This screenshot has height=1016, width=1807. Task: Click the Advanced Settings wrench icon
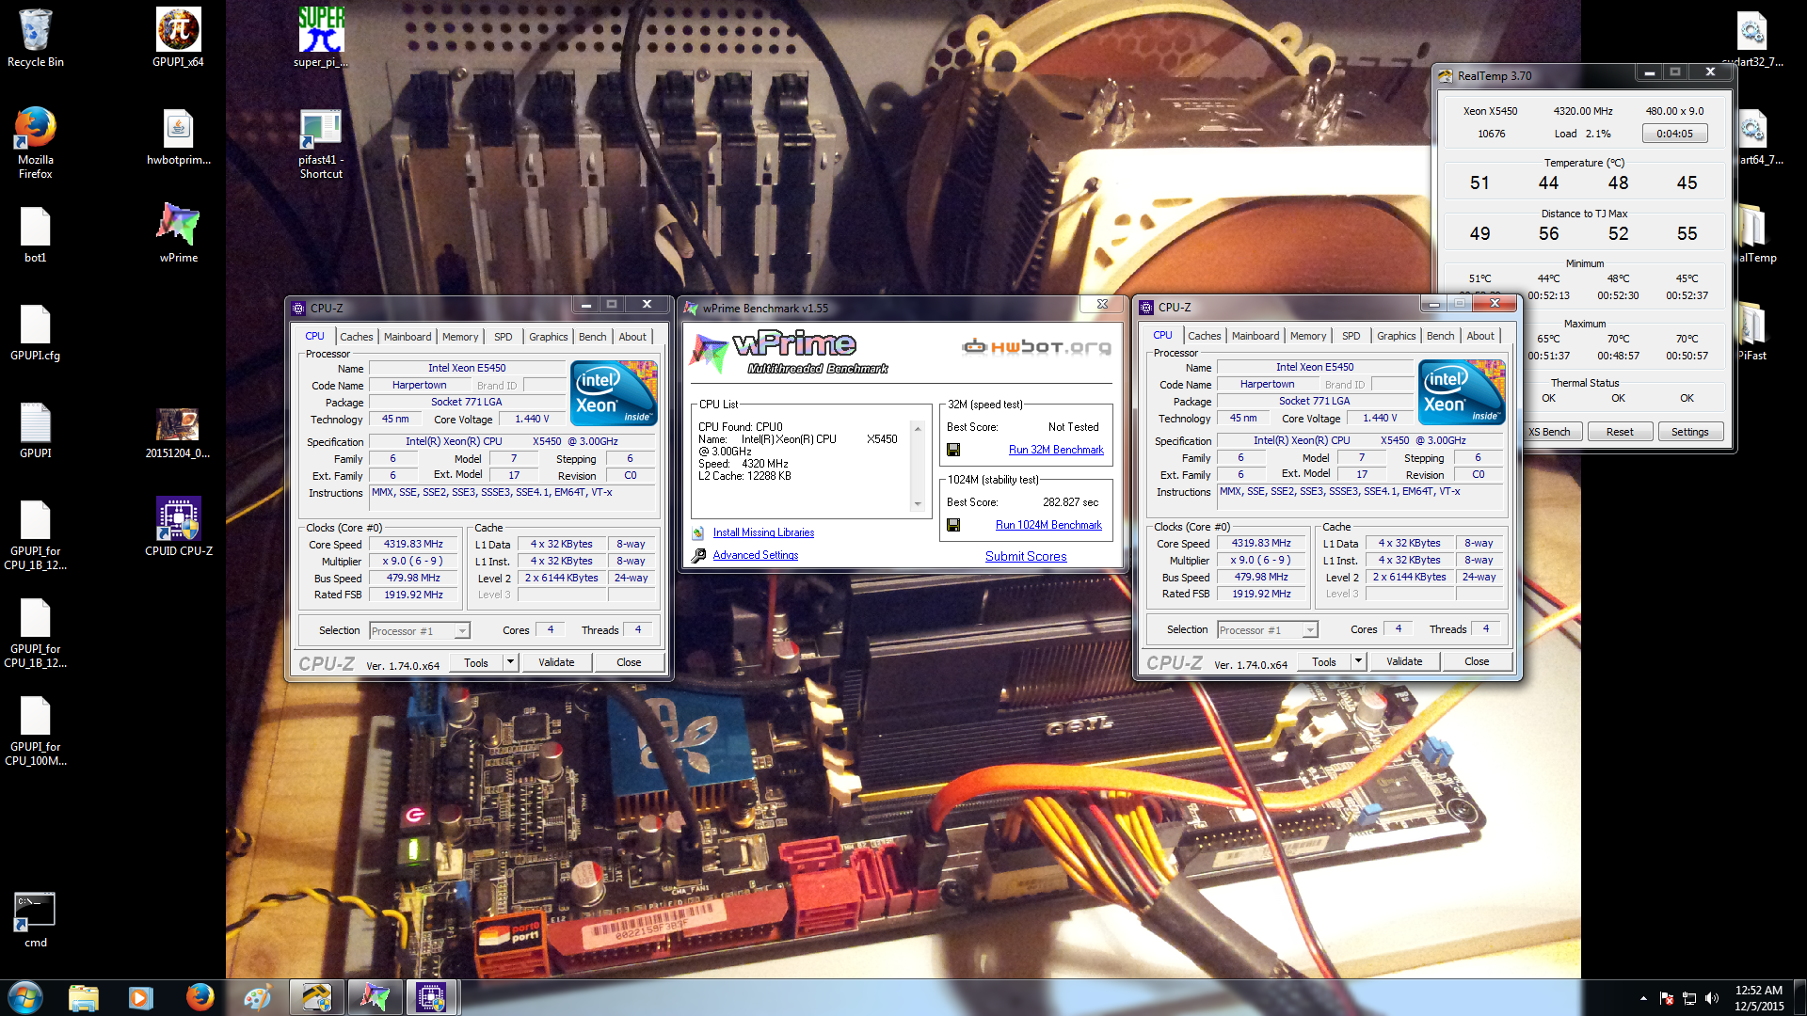click(x=698, y=555)
